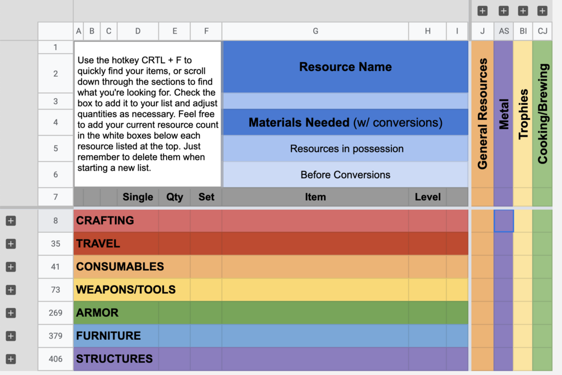Select column AS header

coord(504,31)
